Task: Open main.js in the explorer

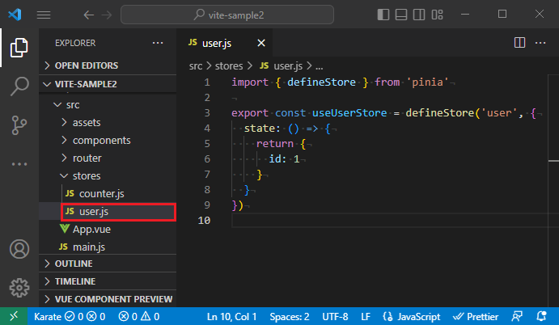Action: 108,247
